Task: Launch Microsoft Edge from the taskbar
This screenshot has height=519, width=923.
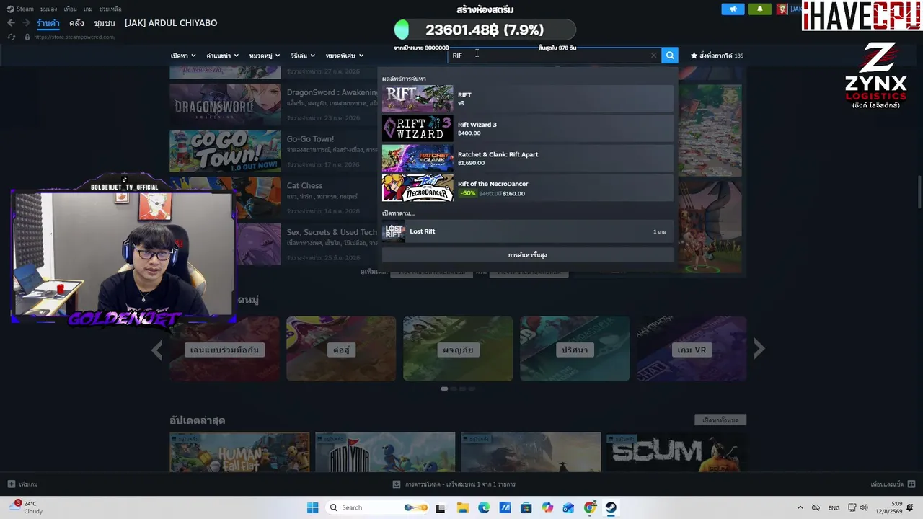Action: (x=484, y=507)
